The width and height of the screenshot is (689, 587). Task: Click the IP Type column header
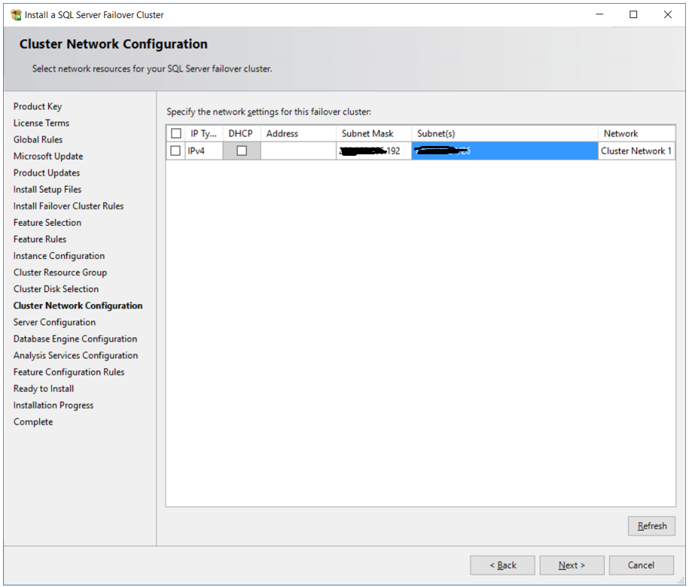[204, 133]
